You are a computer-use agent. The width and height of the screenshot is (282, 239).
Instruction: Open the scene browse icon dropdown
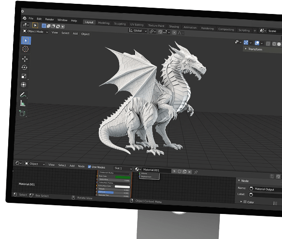[x=263, y=31]
